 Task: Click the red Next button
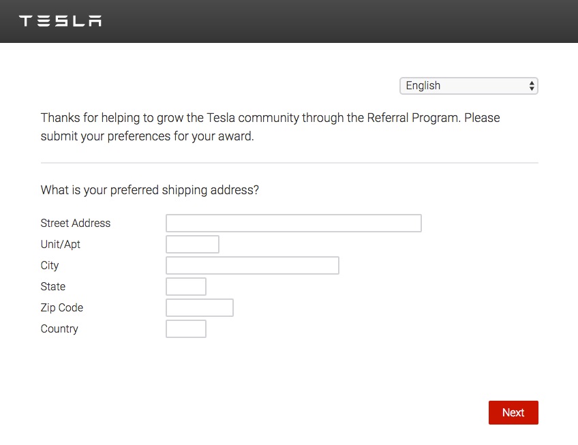pyautogui.click(x=513, y=412)
